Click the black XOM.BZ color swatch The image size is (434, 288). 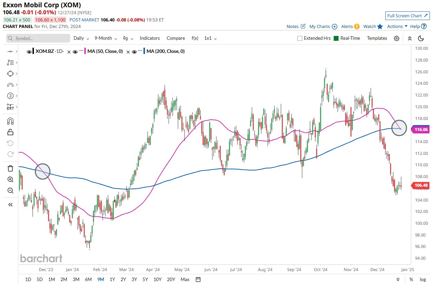[34, 52]
